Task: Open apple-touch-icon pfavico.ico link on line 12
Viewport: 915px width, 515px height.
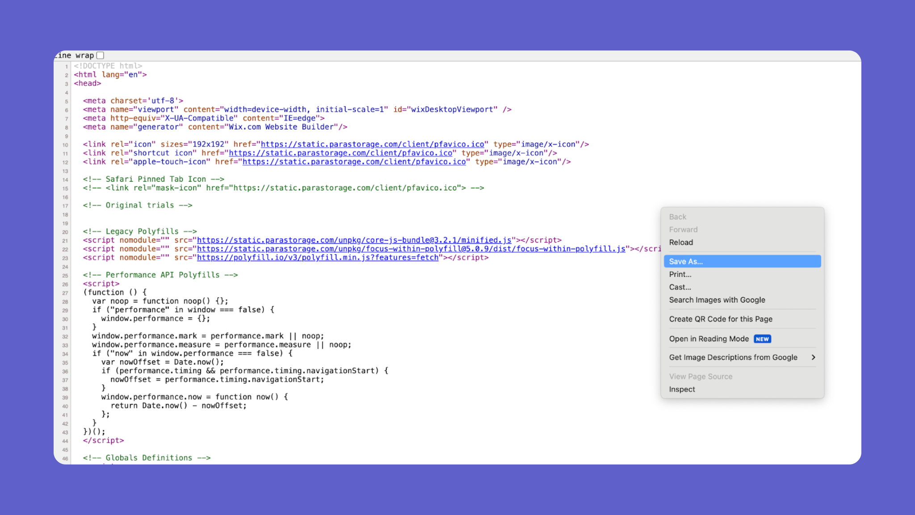Action: tap(354, 162)
